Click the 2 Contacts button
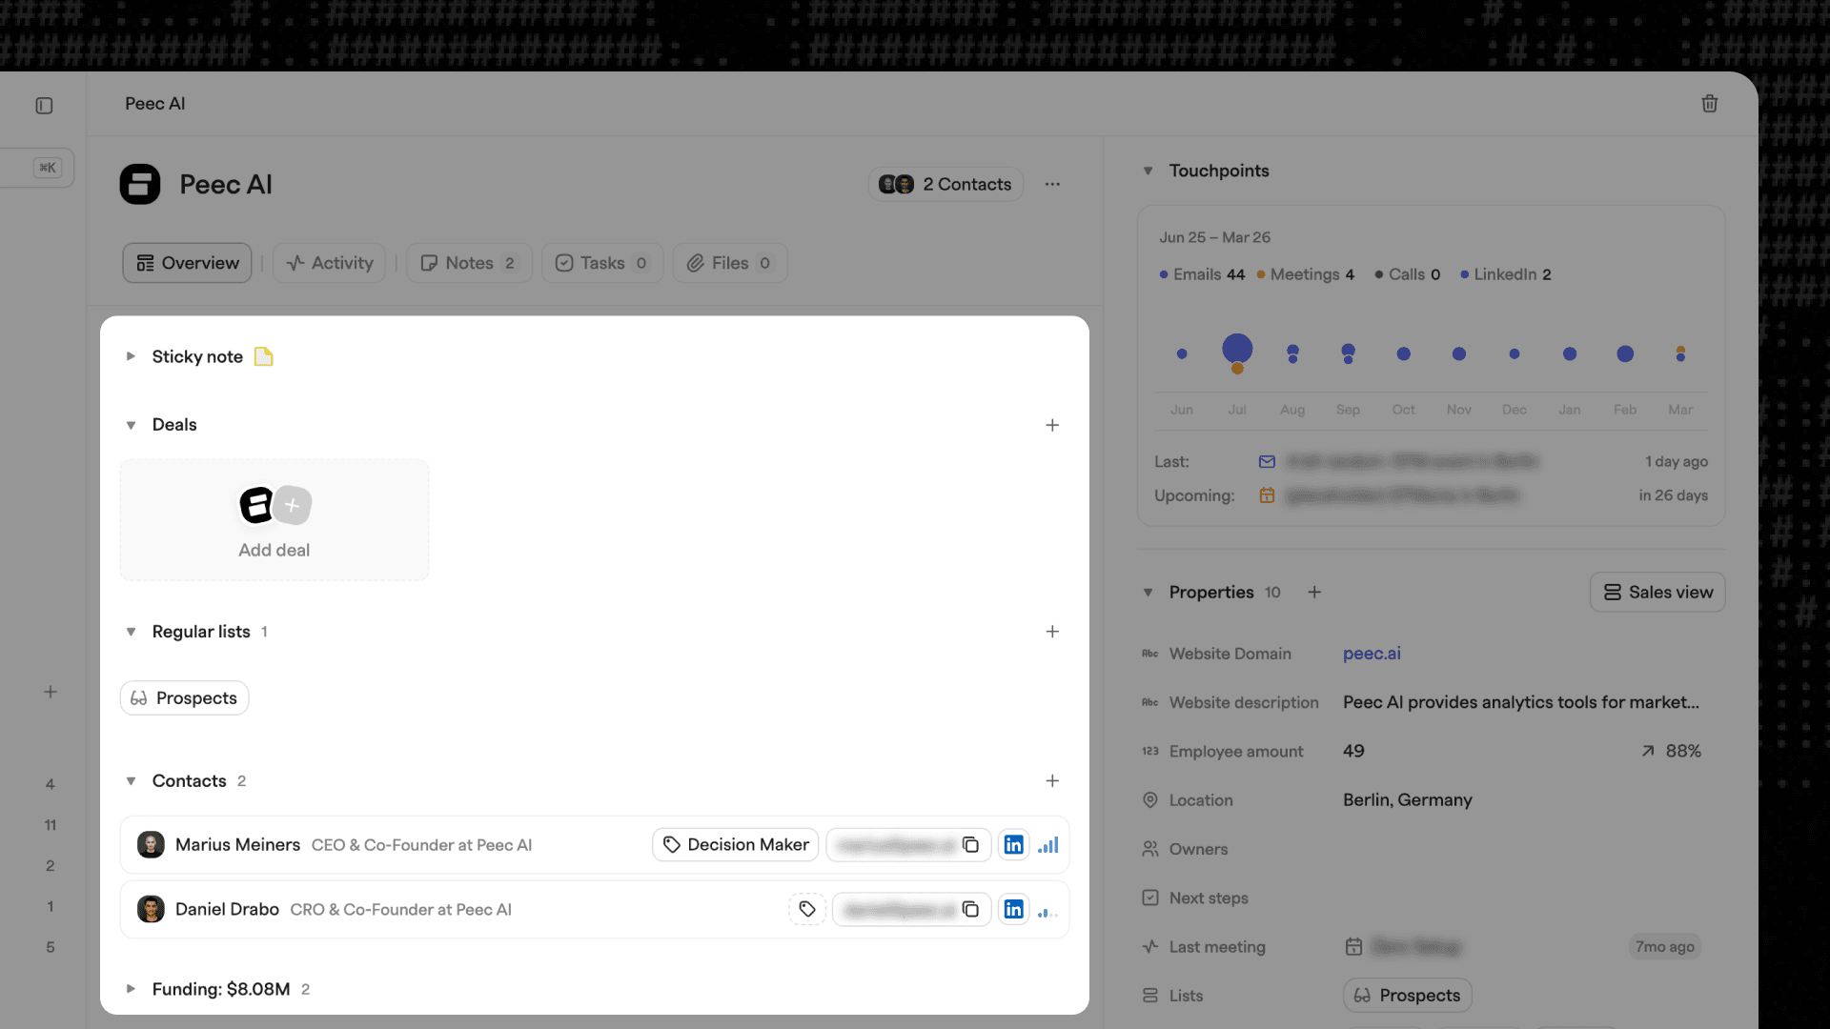 pyautogui.click(x=945, y=184)
